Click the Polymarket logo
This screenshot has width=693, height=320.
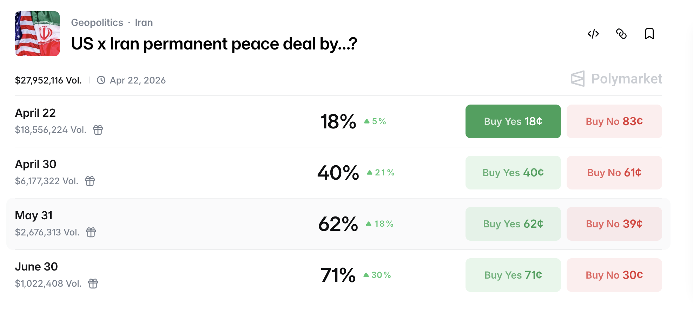[616, 79]
